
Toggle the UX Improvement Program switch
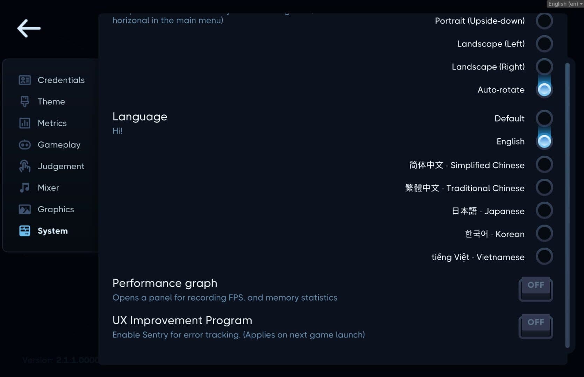tap(536, 326)
